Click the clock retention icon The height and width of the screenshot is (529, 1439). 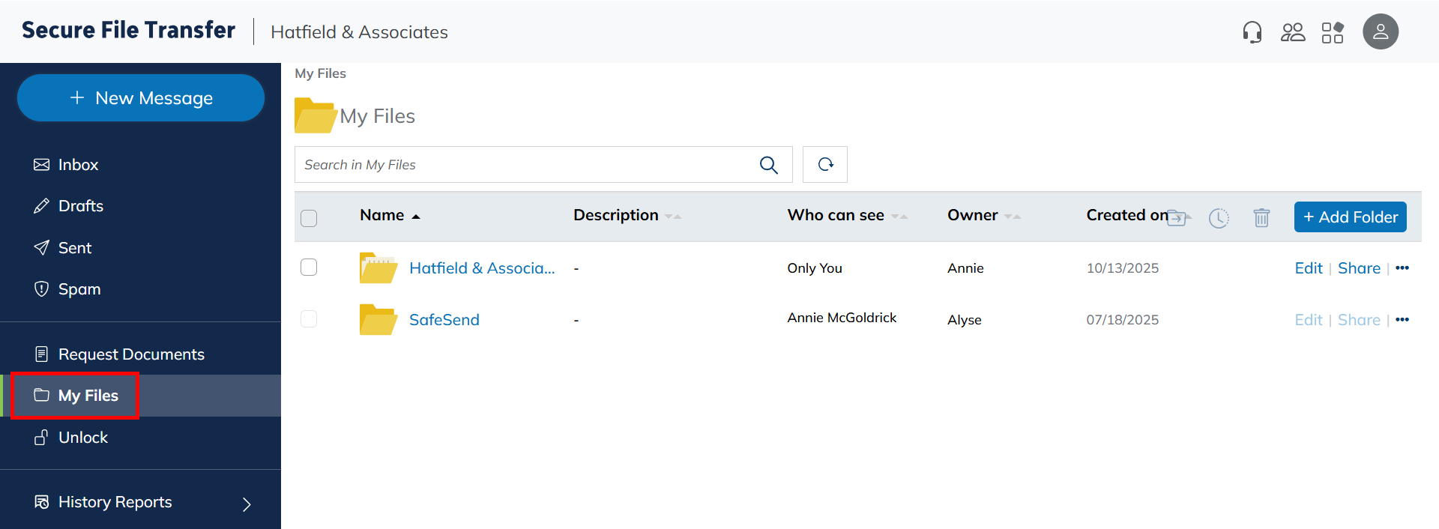1219,217
